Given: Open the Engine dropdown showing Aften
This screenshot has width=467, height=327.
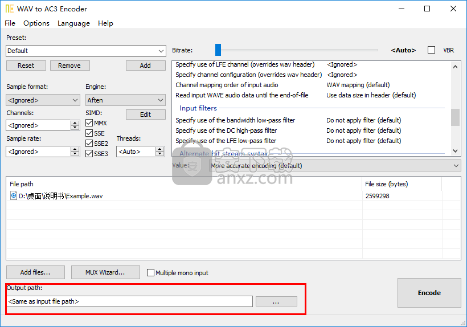Looking at the screenshot, I should (x=125, y=100).
